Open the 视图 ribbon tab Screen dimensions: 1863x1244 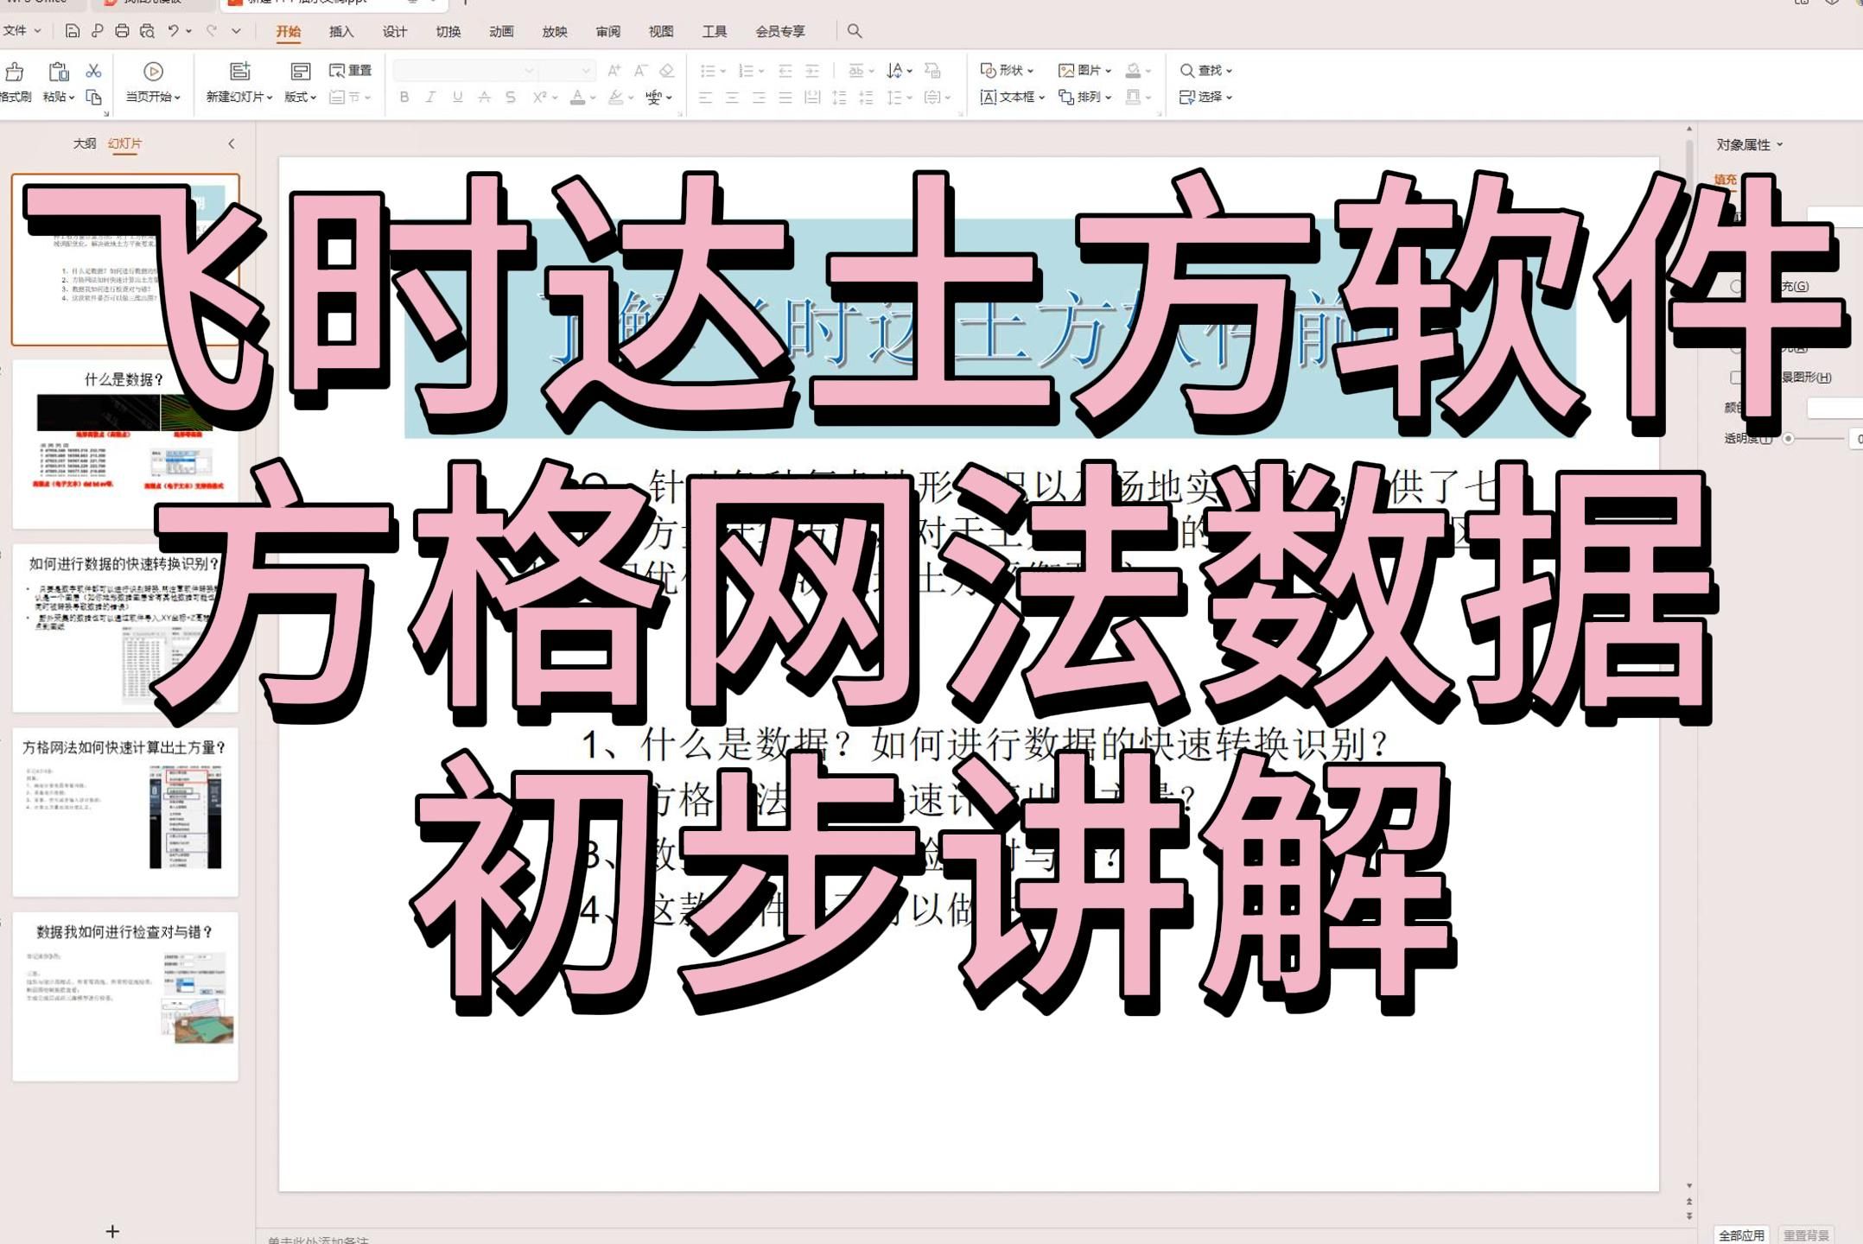(x=661, y=32)
